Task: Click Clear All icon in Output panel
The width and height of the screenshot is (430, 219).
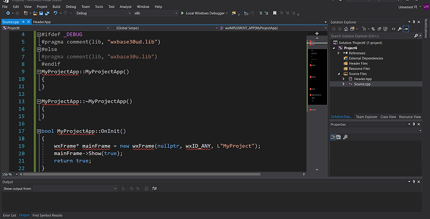Action: tap(146, 189)
